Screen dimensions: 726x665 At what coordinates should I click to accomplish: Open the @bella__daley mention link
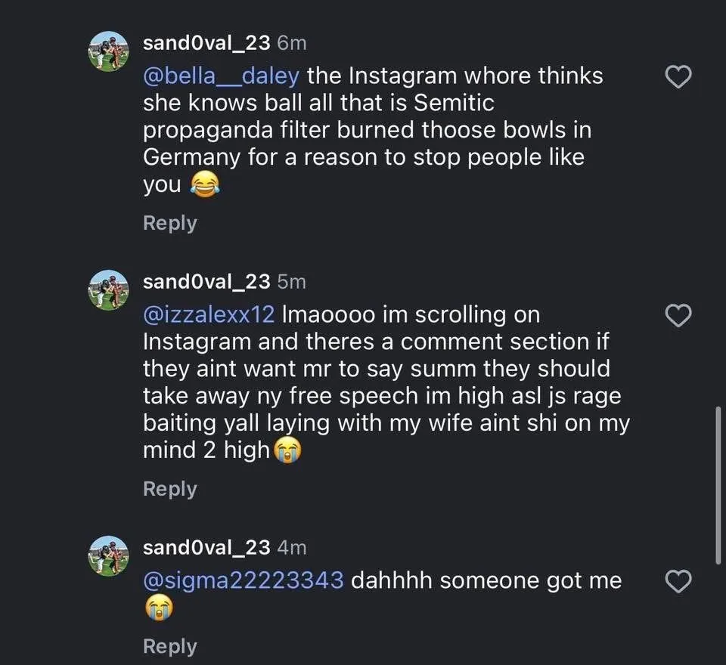point(222,76)
